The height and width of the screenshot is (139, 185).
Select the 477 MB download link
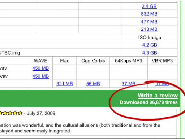tap(149, 22)
